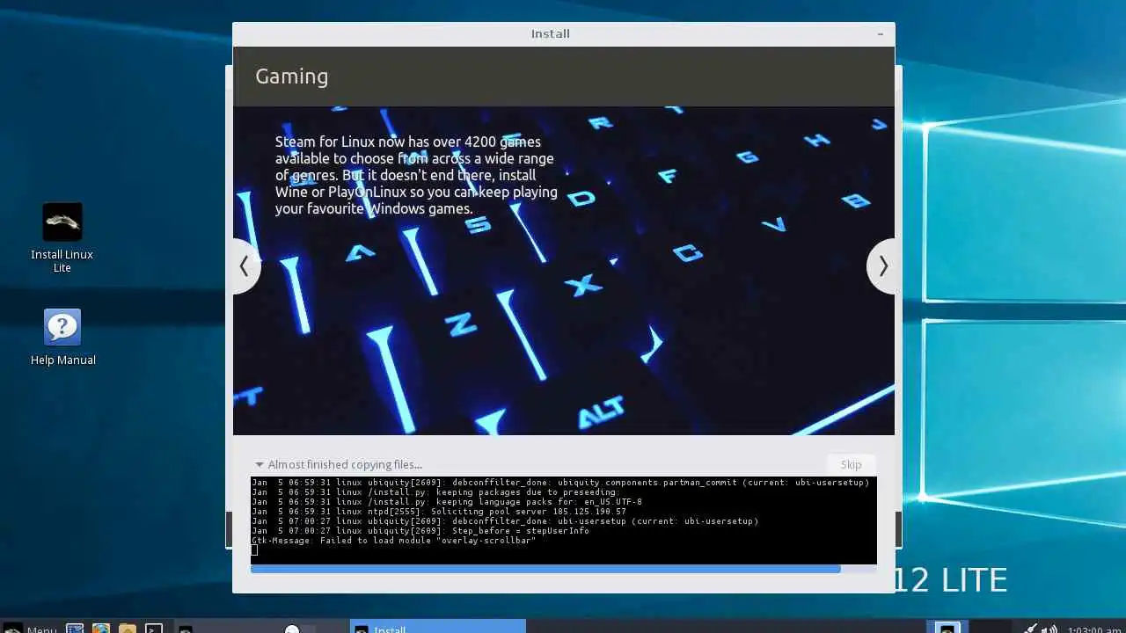Click the network icon in system tray

[x=1029, y=628]
